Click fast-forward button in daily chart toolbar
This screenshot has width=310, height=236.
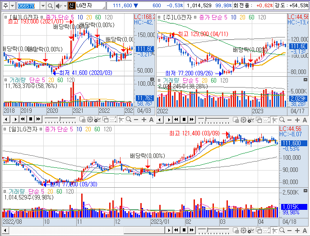192,230
